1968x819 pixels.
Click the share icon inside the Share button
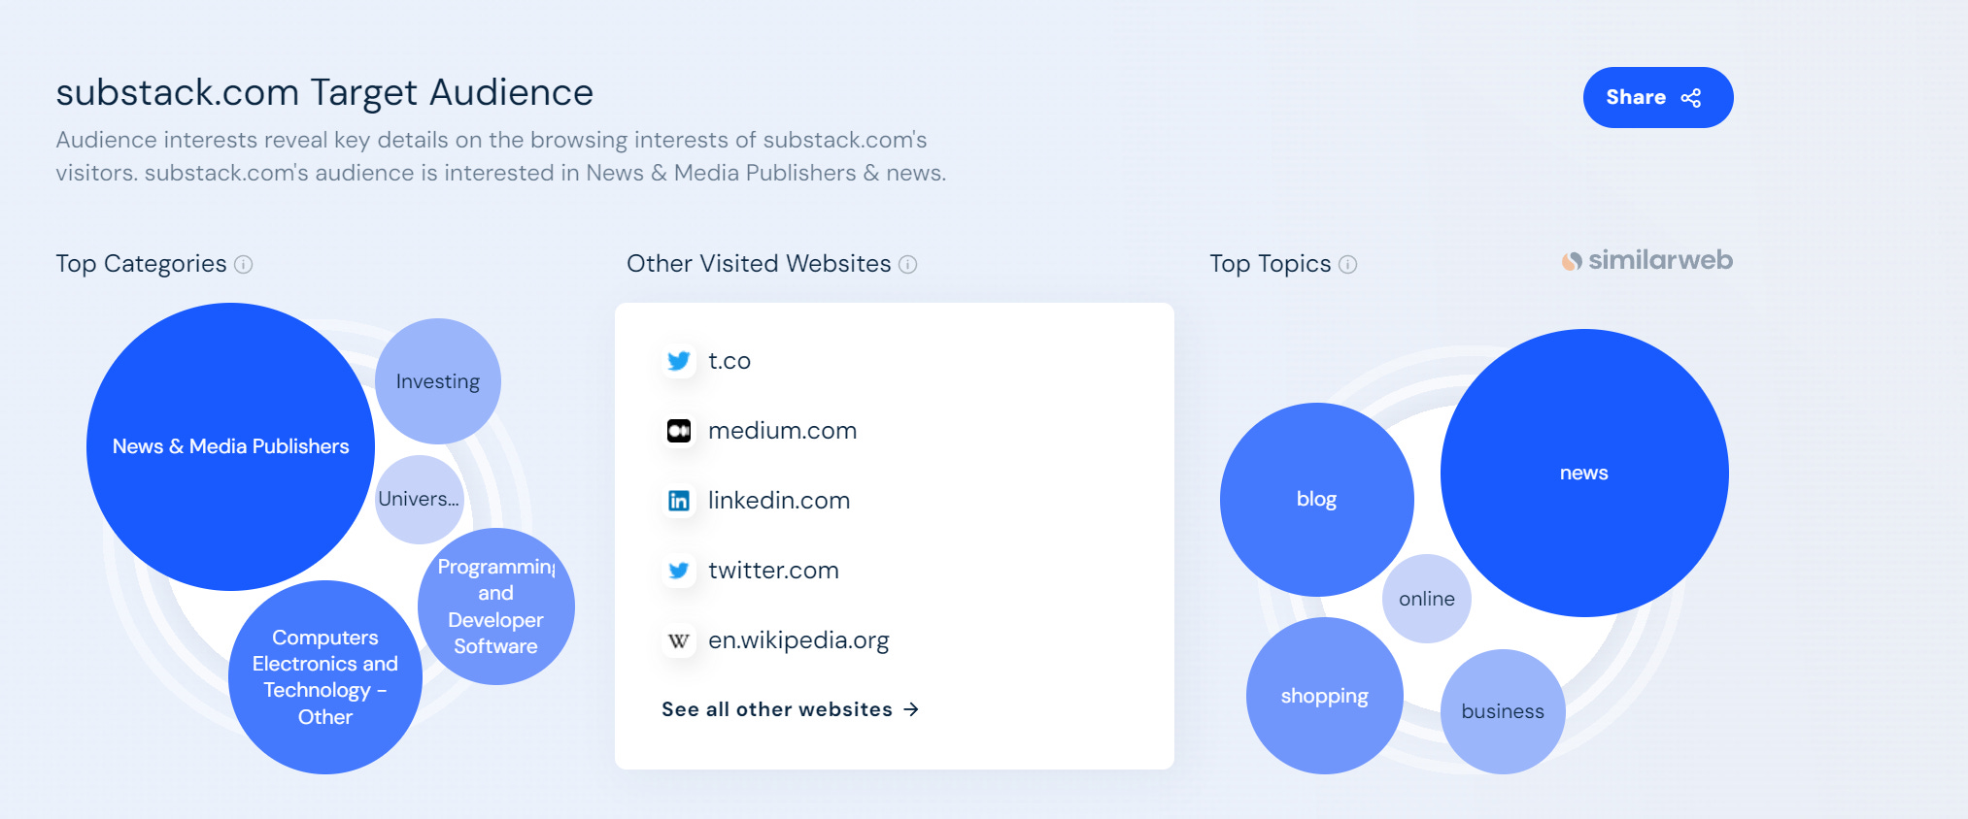click(1691, 97)
